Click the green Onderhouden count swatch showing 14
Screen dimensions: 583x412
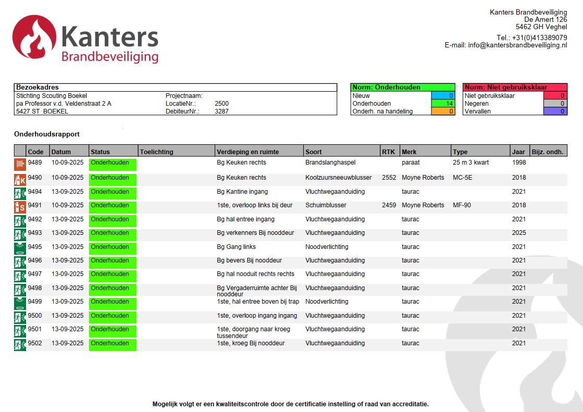443,104
